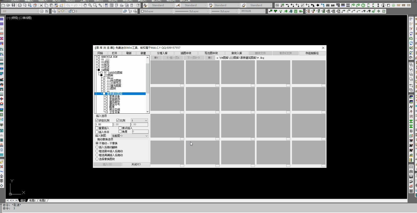417x213 pixels.
Task: Click the Text Style icon
Action: coord(145,5)
